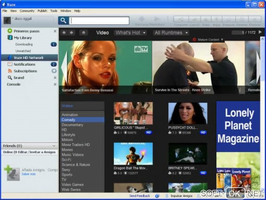The width and height of the screenshot is (266, 200).
Task: Open the Publish menu
Action: point(42,11)
